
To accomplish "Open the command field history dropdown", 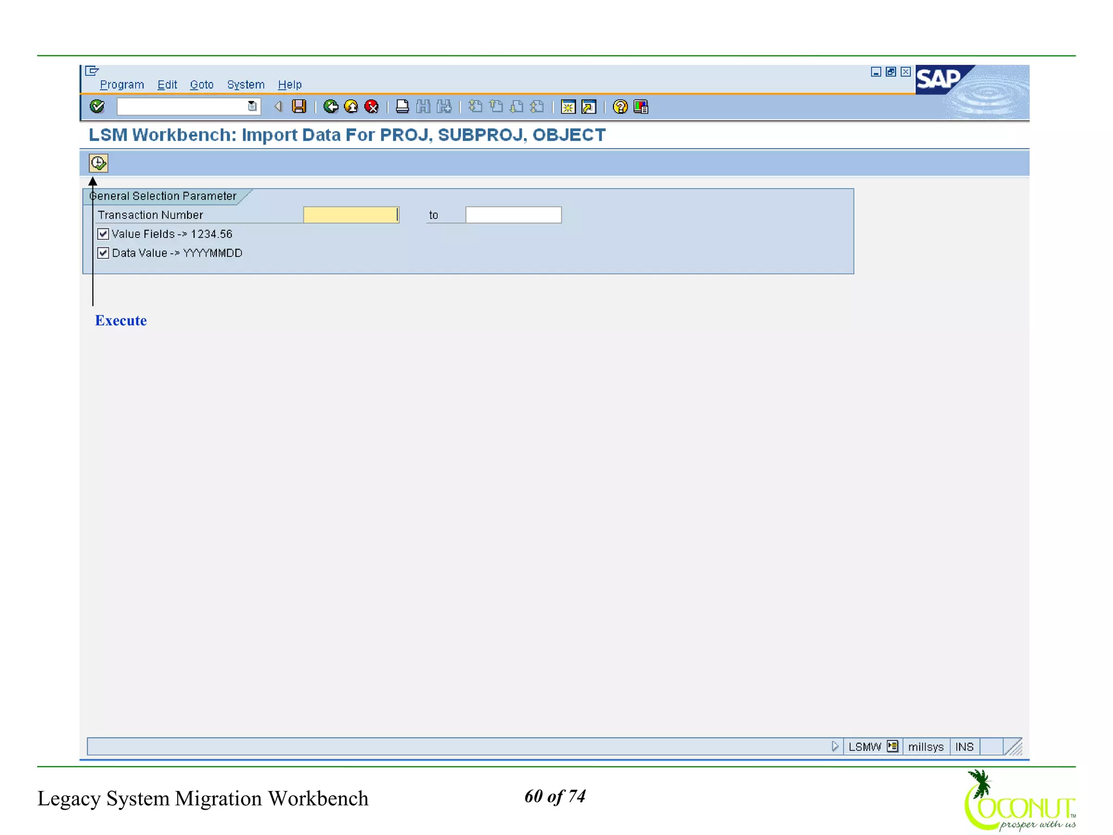I will coord(252,107).
